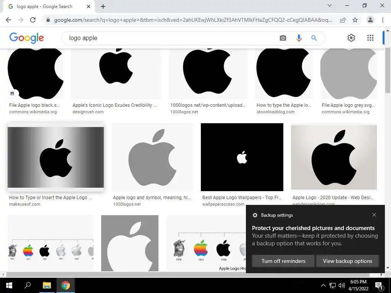Click the 'wallpaperaccess.com' source text
Viewport: 391px width, 293px height.
[223, 204]
